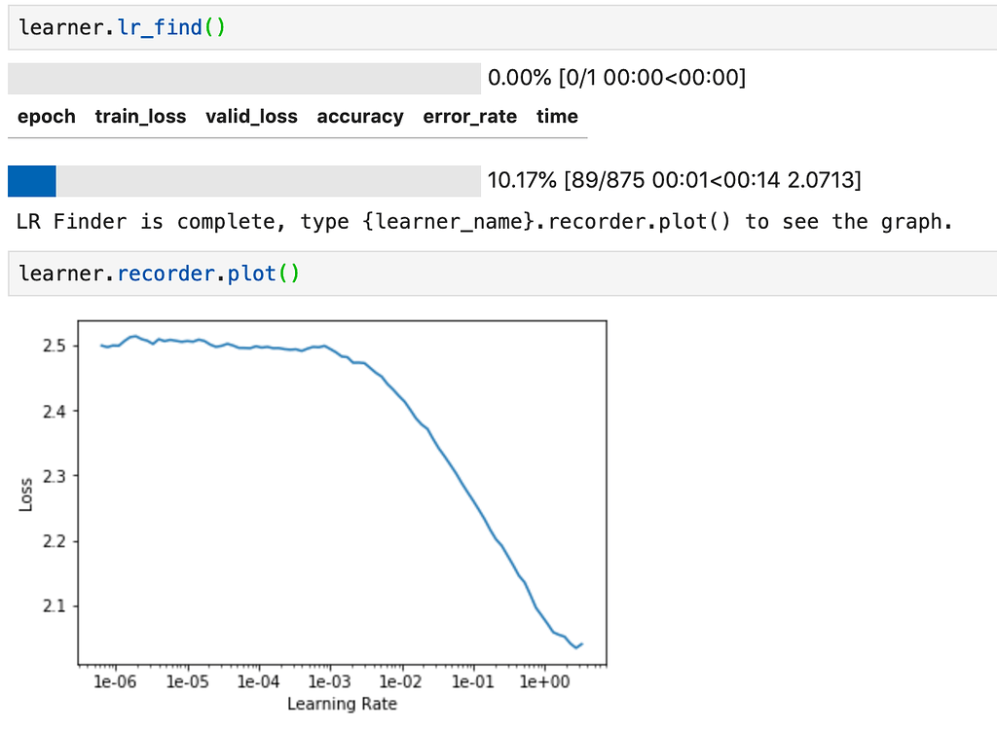Click the Learning Rate axis label
Screen dimensions: 997x731
coord(345,704)
